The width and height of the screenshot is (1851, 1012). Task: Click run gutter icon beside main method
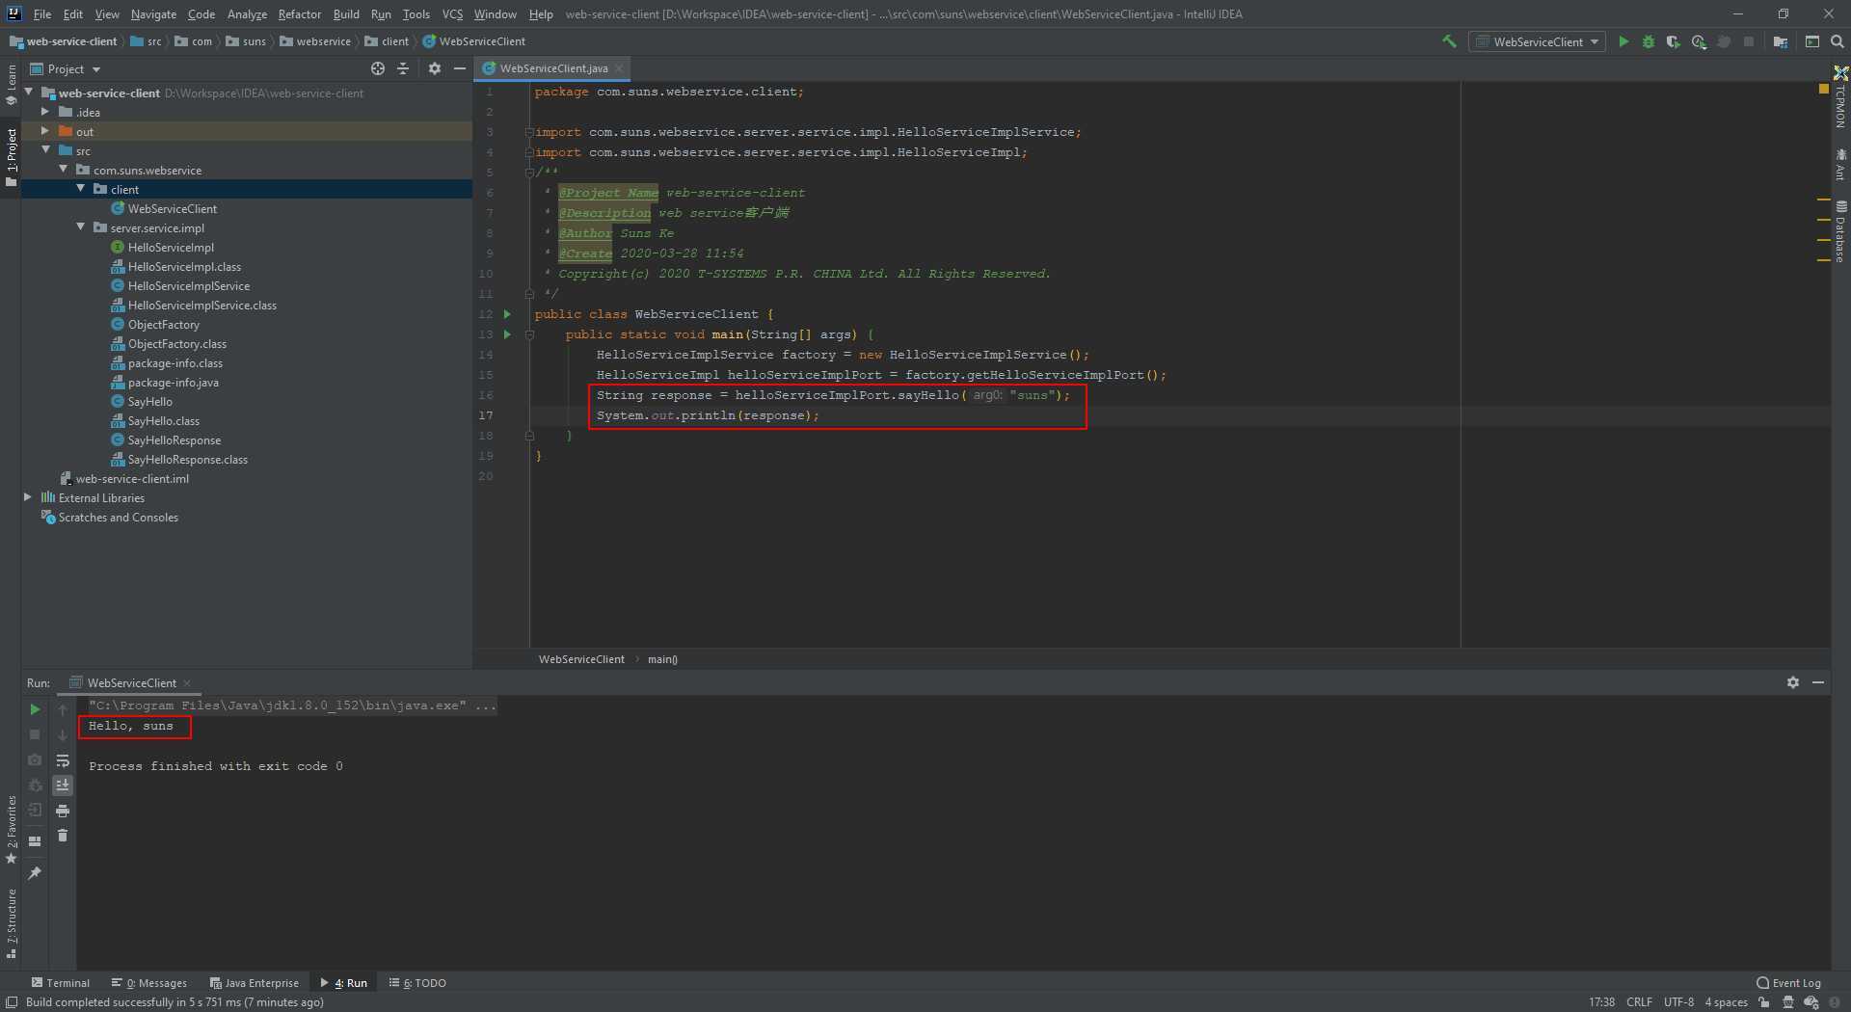(x=507, y=334)
